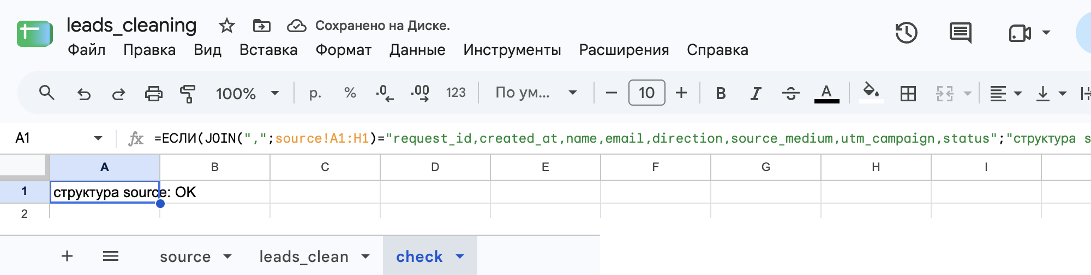Select the cell containing структура source: OK
Image resolution: width=1091 pixels, height=275 pixels.
(105, 192)
